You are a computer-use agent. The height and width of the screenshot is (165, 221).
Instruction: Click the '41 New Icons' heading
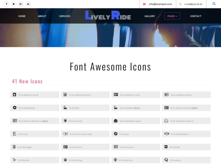tap(27, 81)
